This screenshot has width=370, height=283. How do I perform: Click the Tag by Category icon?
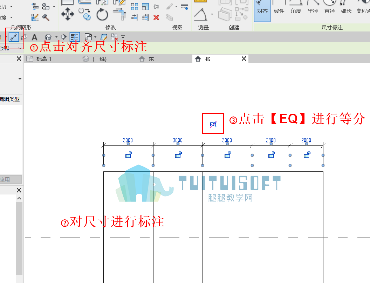(x=24, y=37)
